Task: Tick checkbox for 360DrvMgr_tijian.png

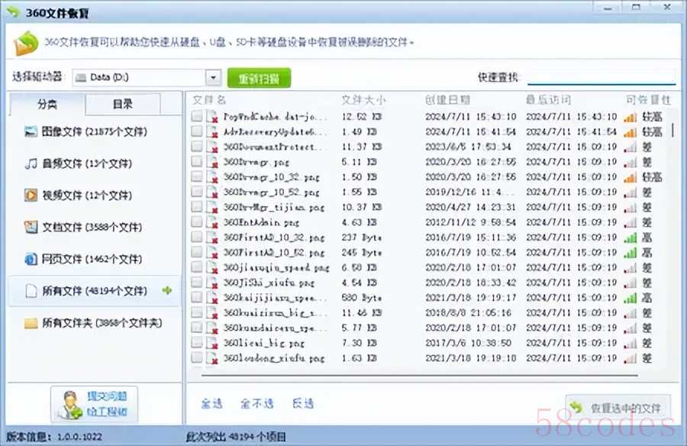Action: (197, 206)
